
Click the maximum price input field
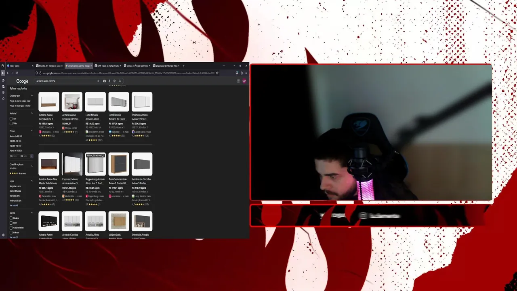click(x=25, y=156)
